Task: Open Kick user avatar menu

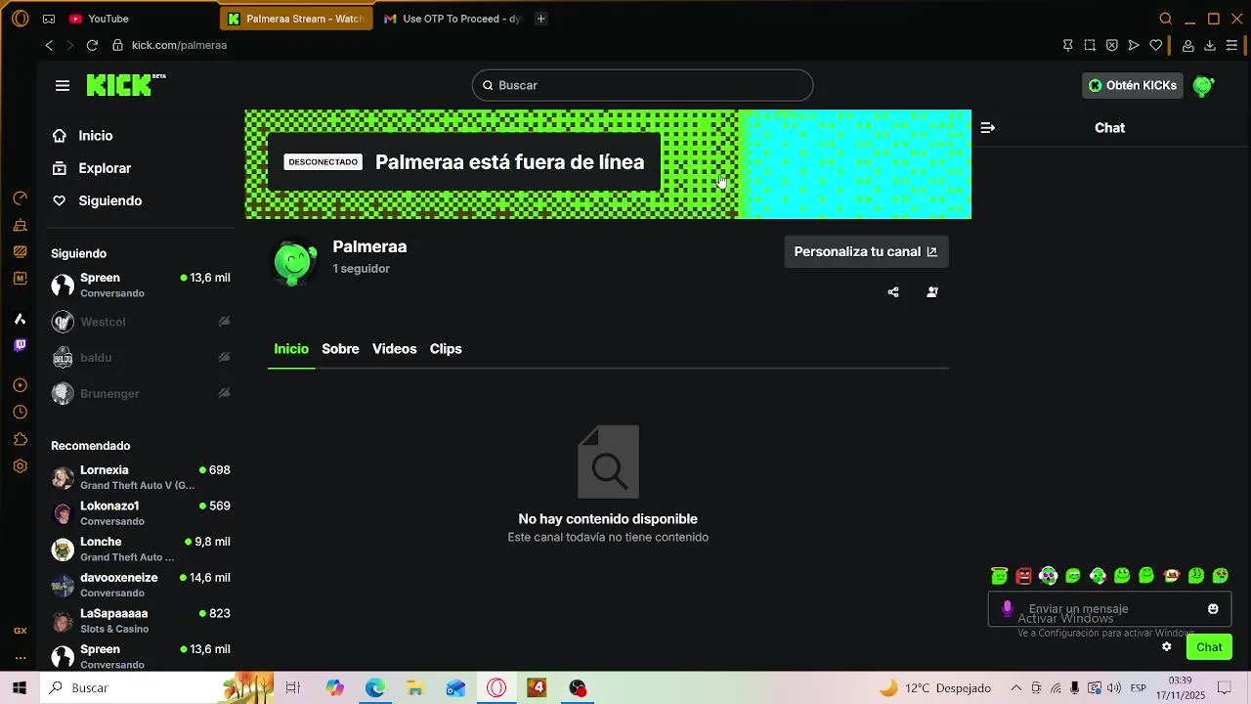Action: tap(1203, 86)
